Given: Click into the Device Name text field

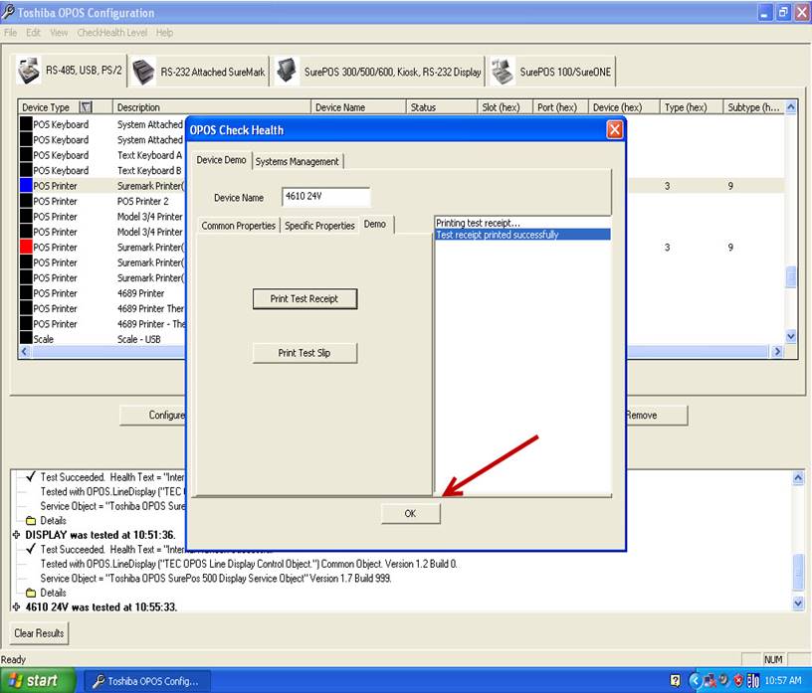Looking at the screenshot, I should click(325, 197).
